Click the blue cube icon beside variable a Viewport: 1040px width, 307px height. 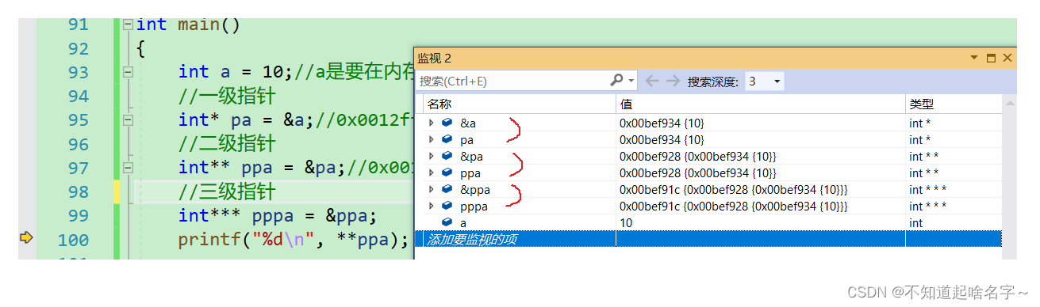447,223
